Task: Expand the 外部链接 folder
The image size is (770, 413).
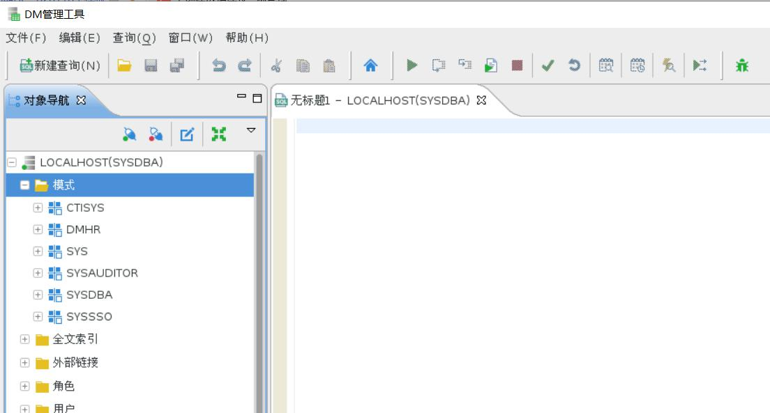Action: coord(24,362)
